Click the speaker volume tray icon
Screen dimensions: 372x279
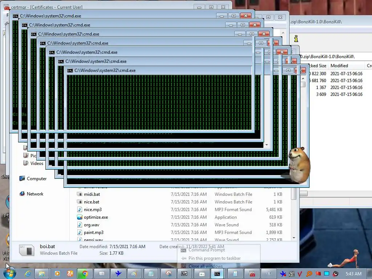point(335,274)
